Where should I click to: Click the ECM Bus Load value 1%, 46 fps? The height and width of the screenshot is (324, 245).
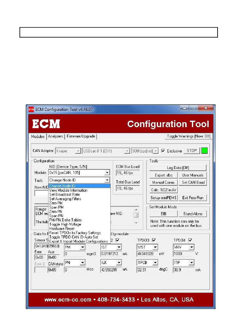tap(128, 173)
